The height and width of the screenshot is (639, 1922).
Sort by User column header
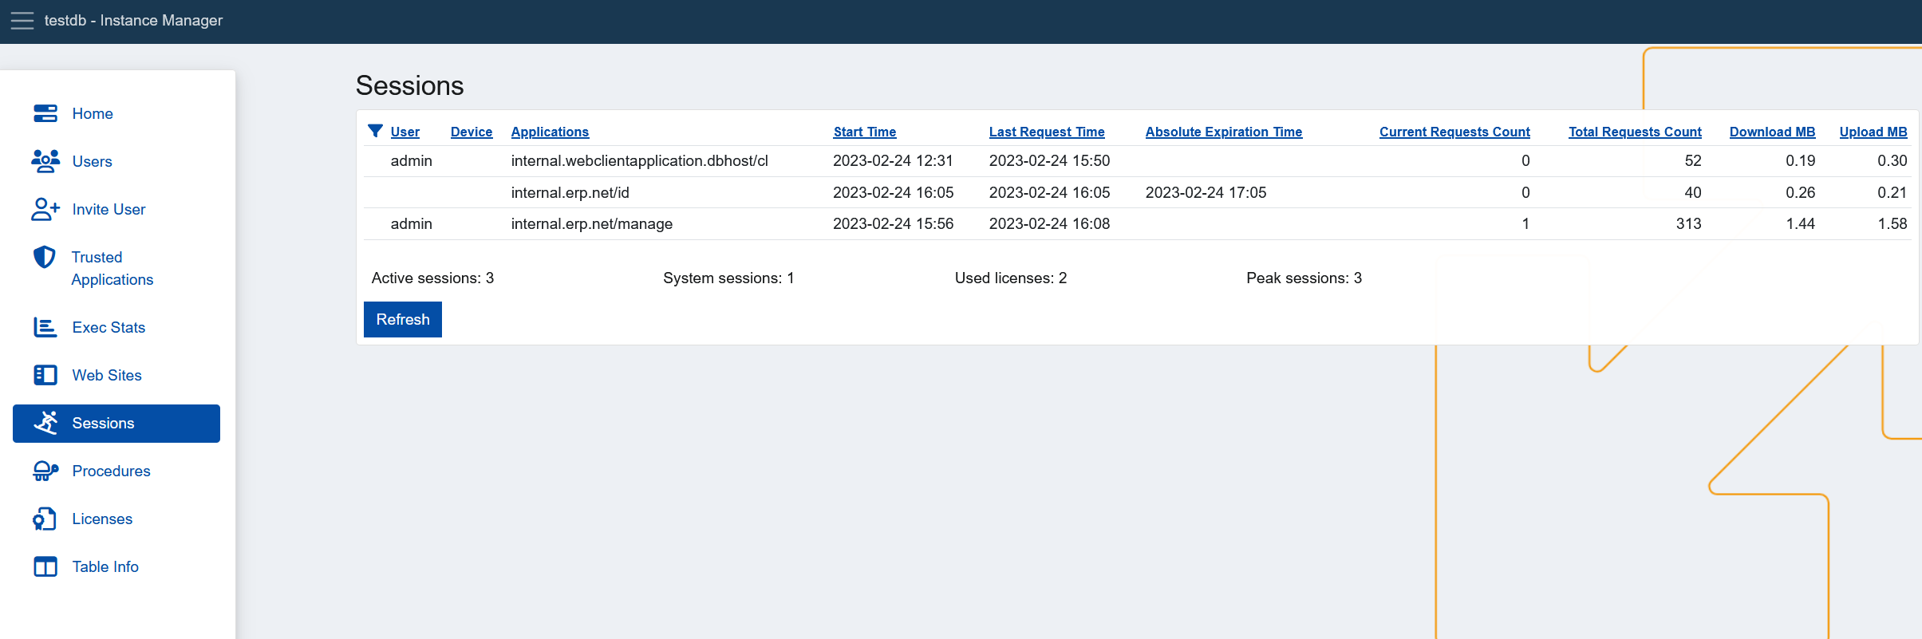click(405, 132)
